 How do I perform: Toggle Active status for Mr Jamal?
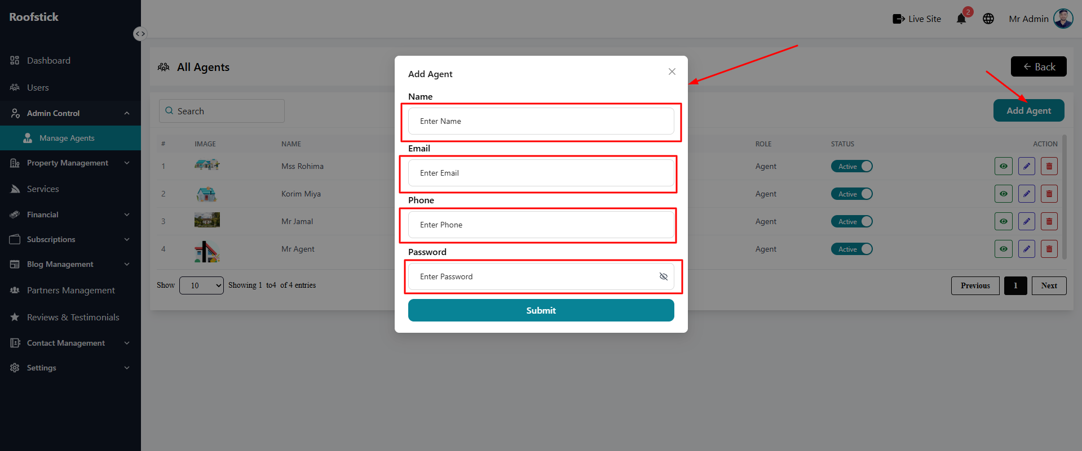(x=852, y=221)
